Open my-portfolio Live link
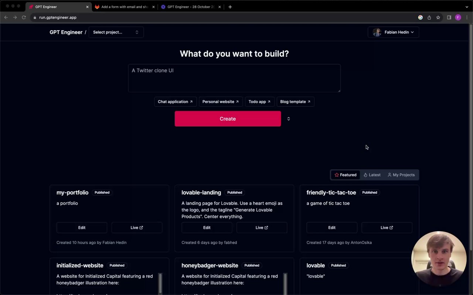The image size is (473, 295). point(137,228)
